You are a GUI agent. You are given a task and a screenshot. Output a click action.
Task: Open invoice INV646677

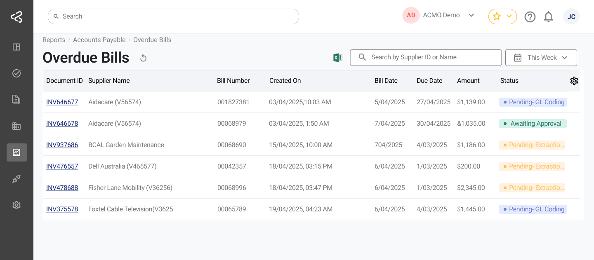[x=62, y=102]
